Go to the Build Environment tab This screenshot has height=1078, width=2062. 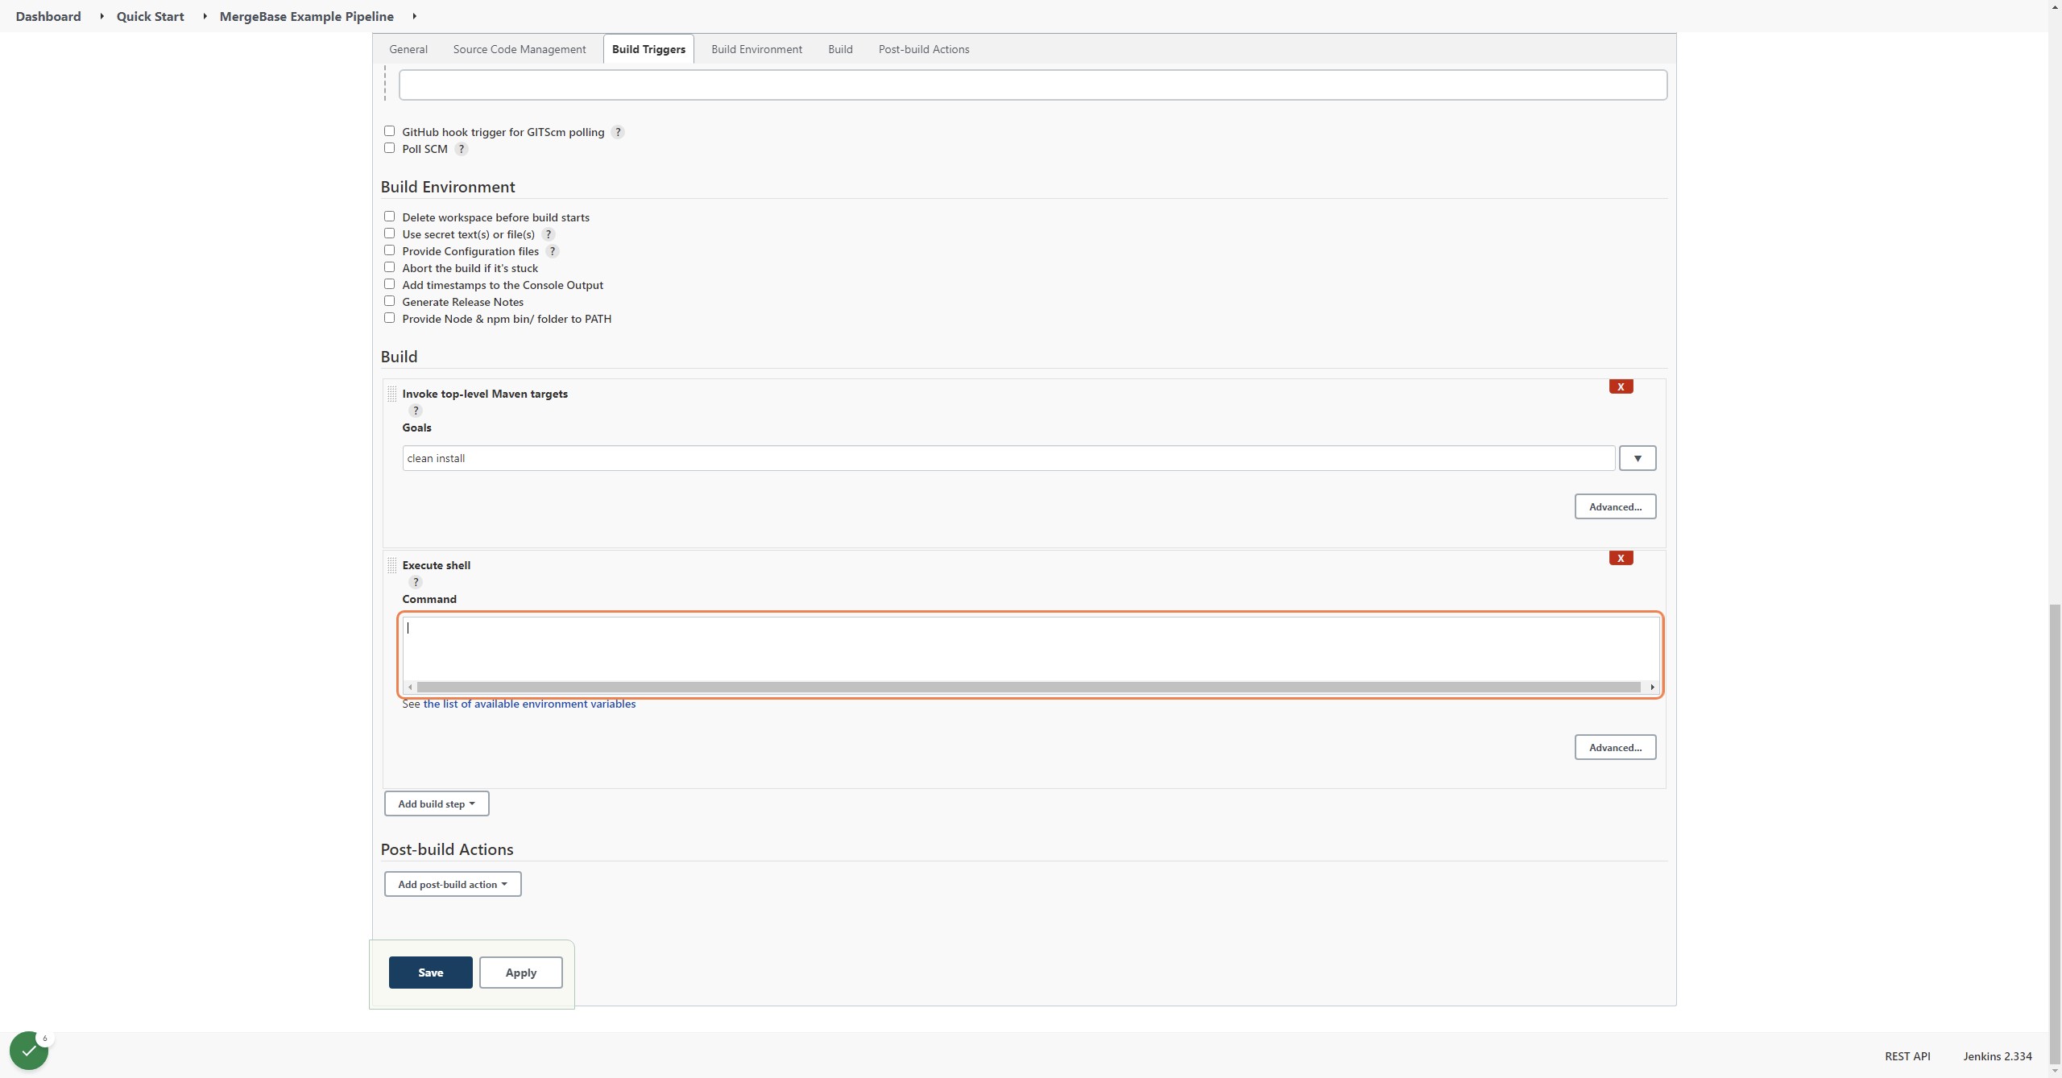[756, 49]
